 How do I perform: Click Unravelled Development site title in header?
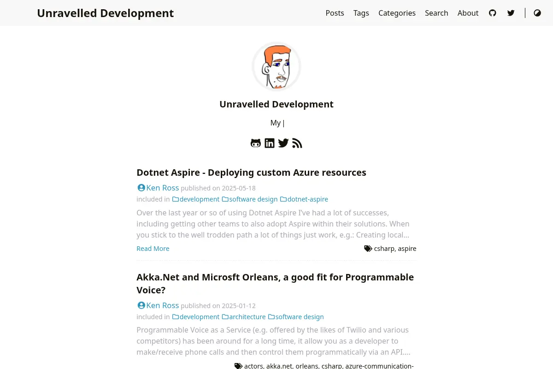pyautogui.click(x=106, y=13)
